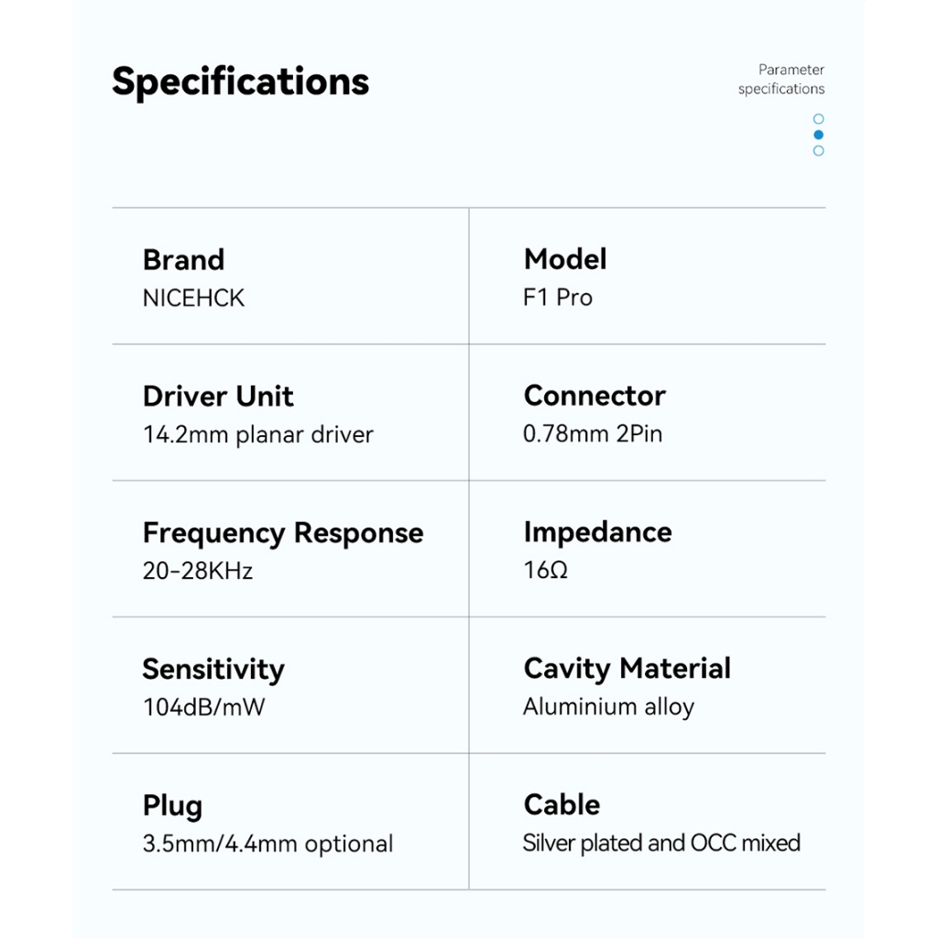Screen dimensions: 938x938
Task: Select the filled middle pagination dot
Action: pyautogui.click(x=818, y=135)
